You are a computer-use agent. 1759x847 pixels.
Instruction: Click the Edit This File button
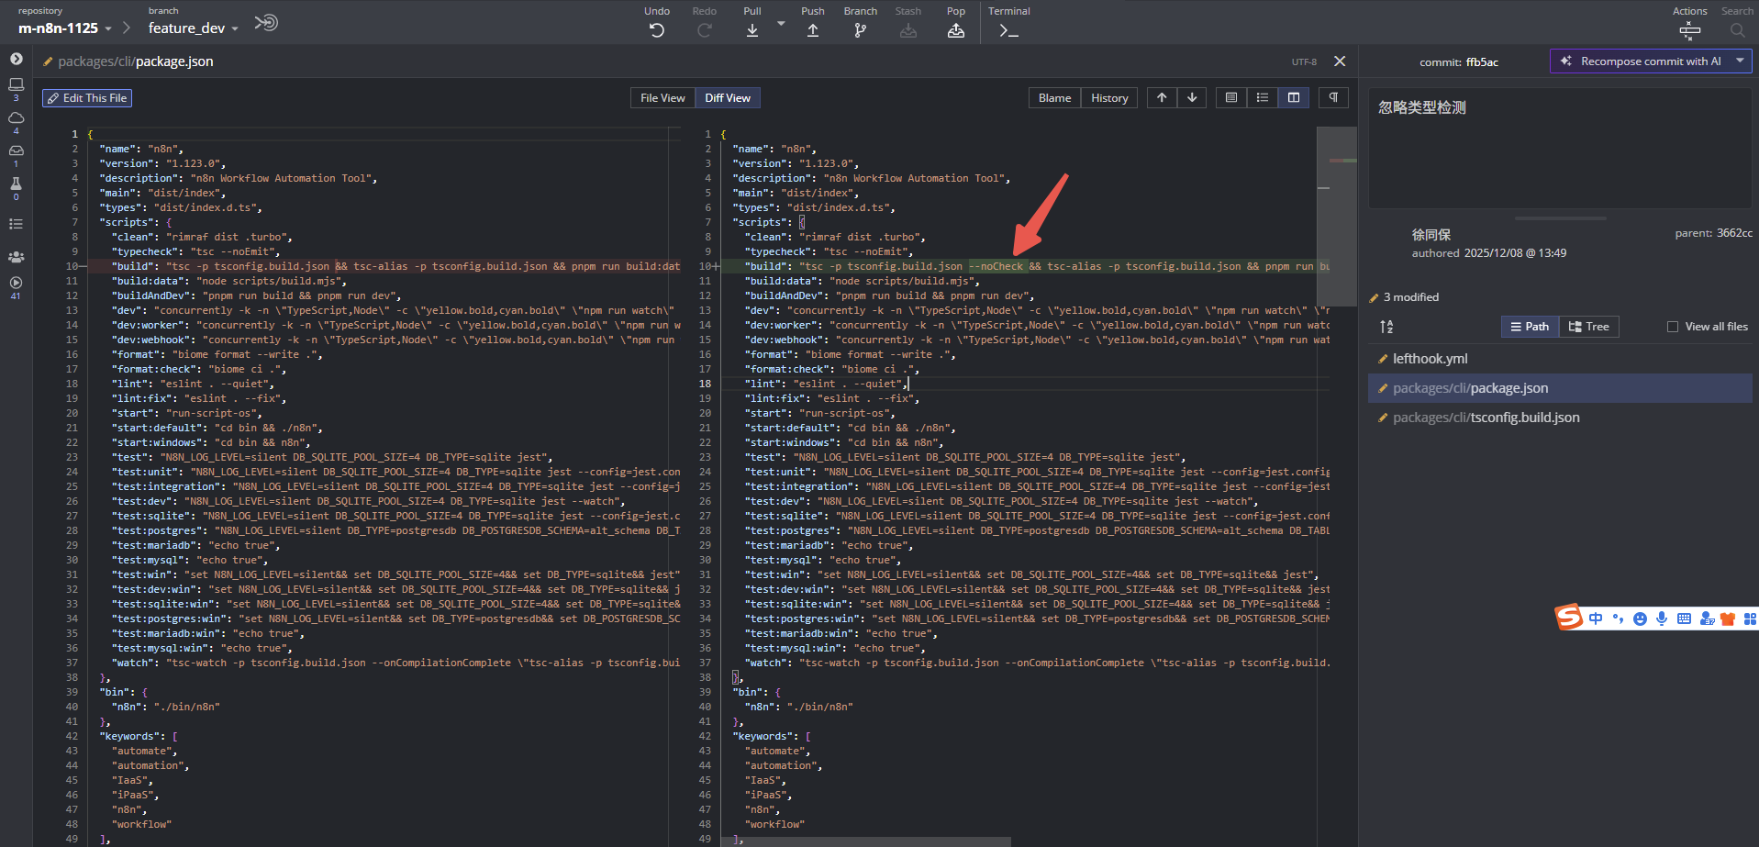coord(87,98)
